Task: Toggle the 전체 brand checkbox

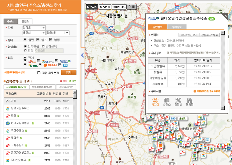Action: coord(25,57)
